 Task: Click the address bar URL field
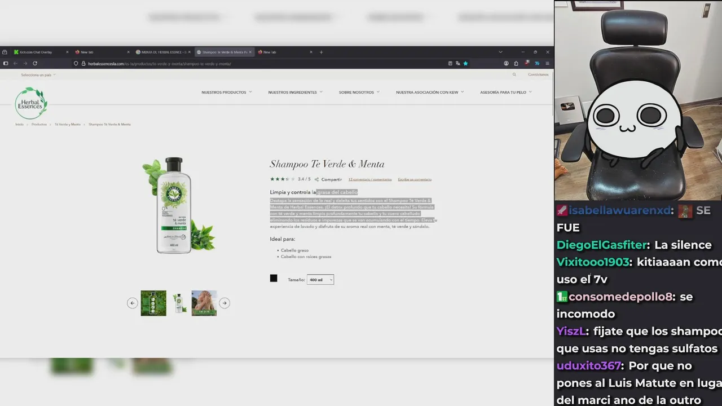click(x=259, y=64)
